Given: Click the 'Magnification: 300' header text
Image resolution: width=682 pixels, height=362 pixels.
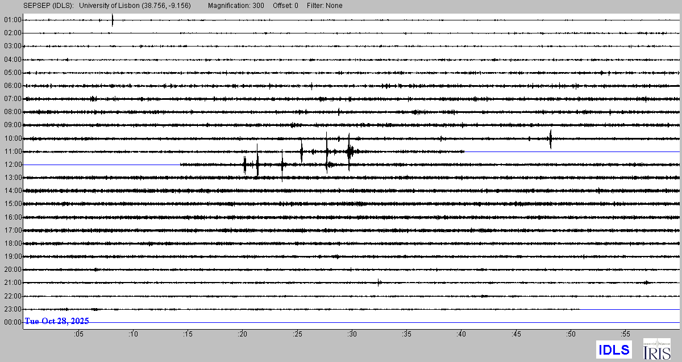Looking at the screenshot, I should [x=236, y=6].
